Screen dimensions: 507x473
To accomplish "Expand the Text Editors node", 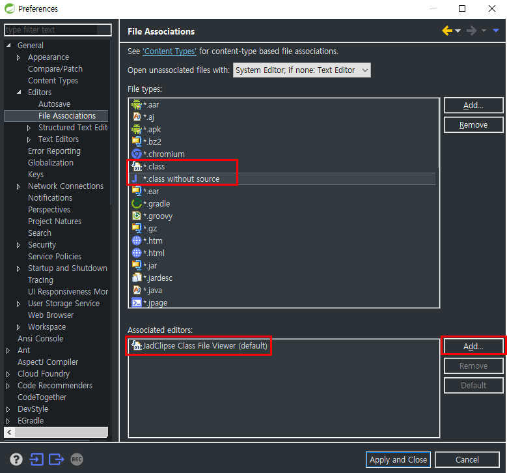I will [29, 139].
